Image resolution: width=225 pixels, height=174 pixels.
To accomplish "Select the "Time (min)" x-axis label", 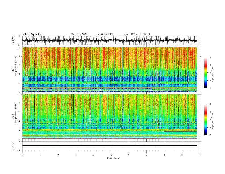I will (x=114, y=158).
